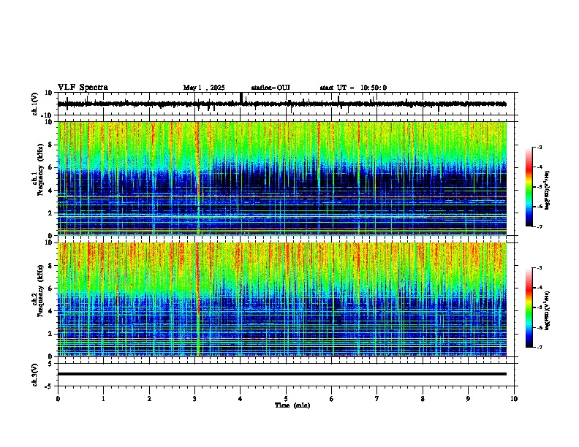Click the time axis tick label "5"

286,399
